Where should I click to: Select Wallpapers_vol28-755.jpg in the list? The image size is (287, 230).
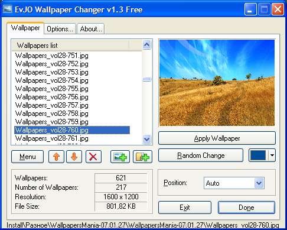click(x=52, y=89)
